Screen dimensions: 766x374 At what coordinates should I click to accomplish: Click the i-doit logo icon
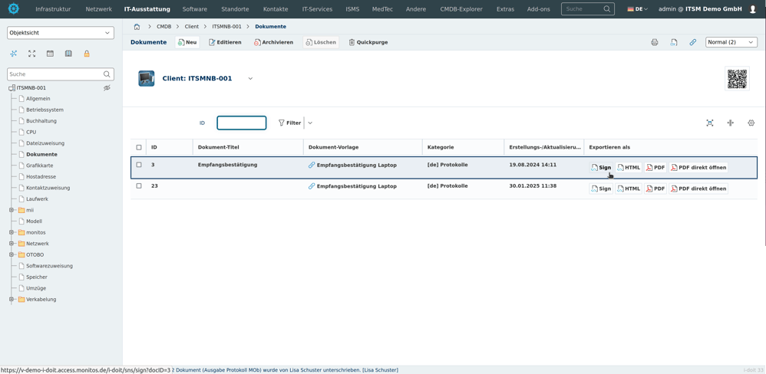tap(14, 9)
